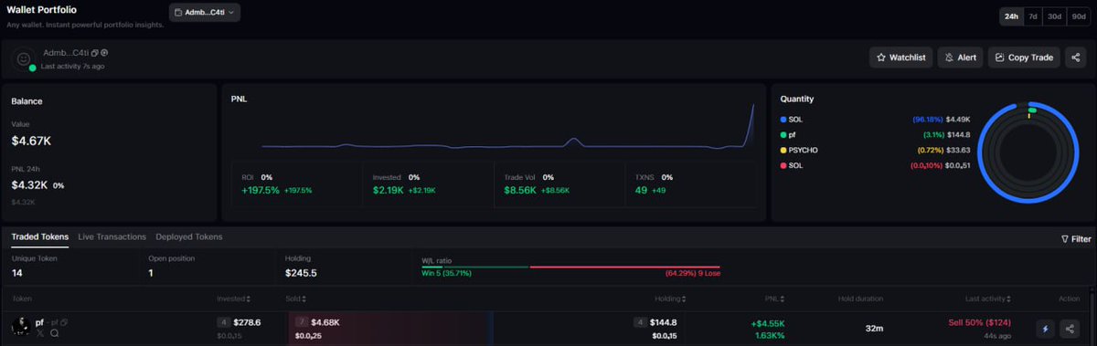Open the wallet explorer icon beside Admb...C4ti
Viewport: 1097px width, 346px height.
pyautogui.click(x=104, y=53)
